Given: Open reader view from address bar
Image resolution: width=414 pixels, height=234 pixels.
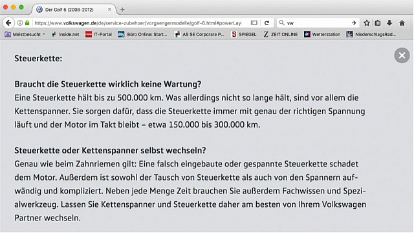Looking at the screenshot, I should (x=254, y=23).
